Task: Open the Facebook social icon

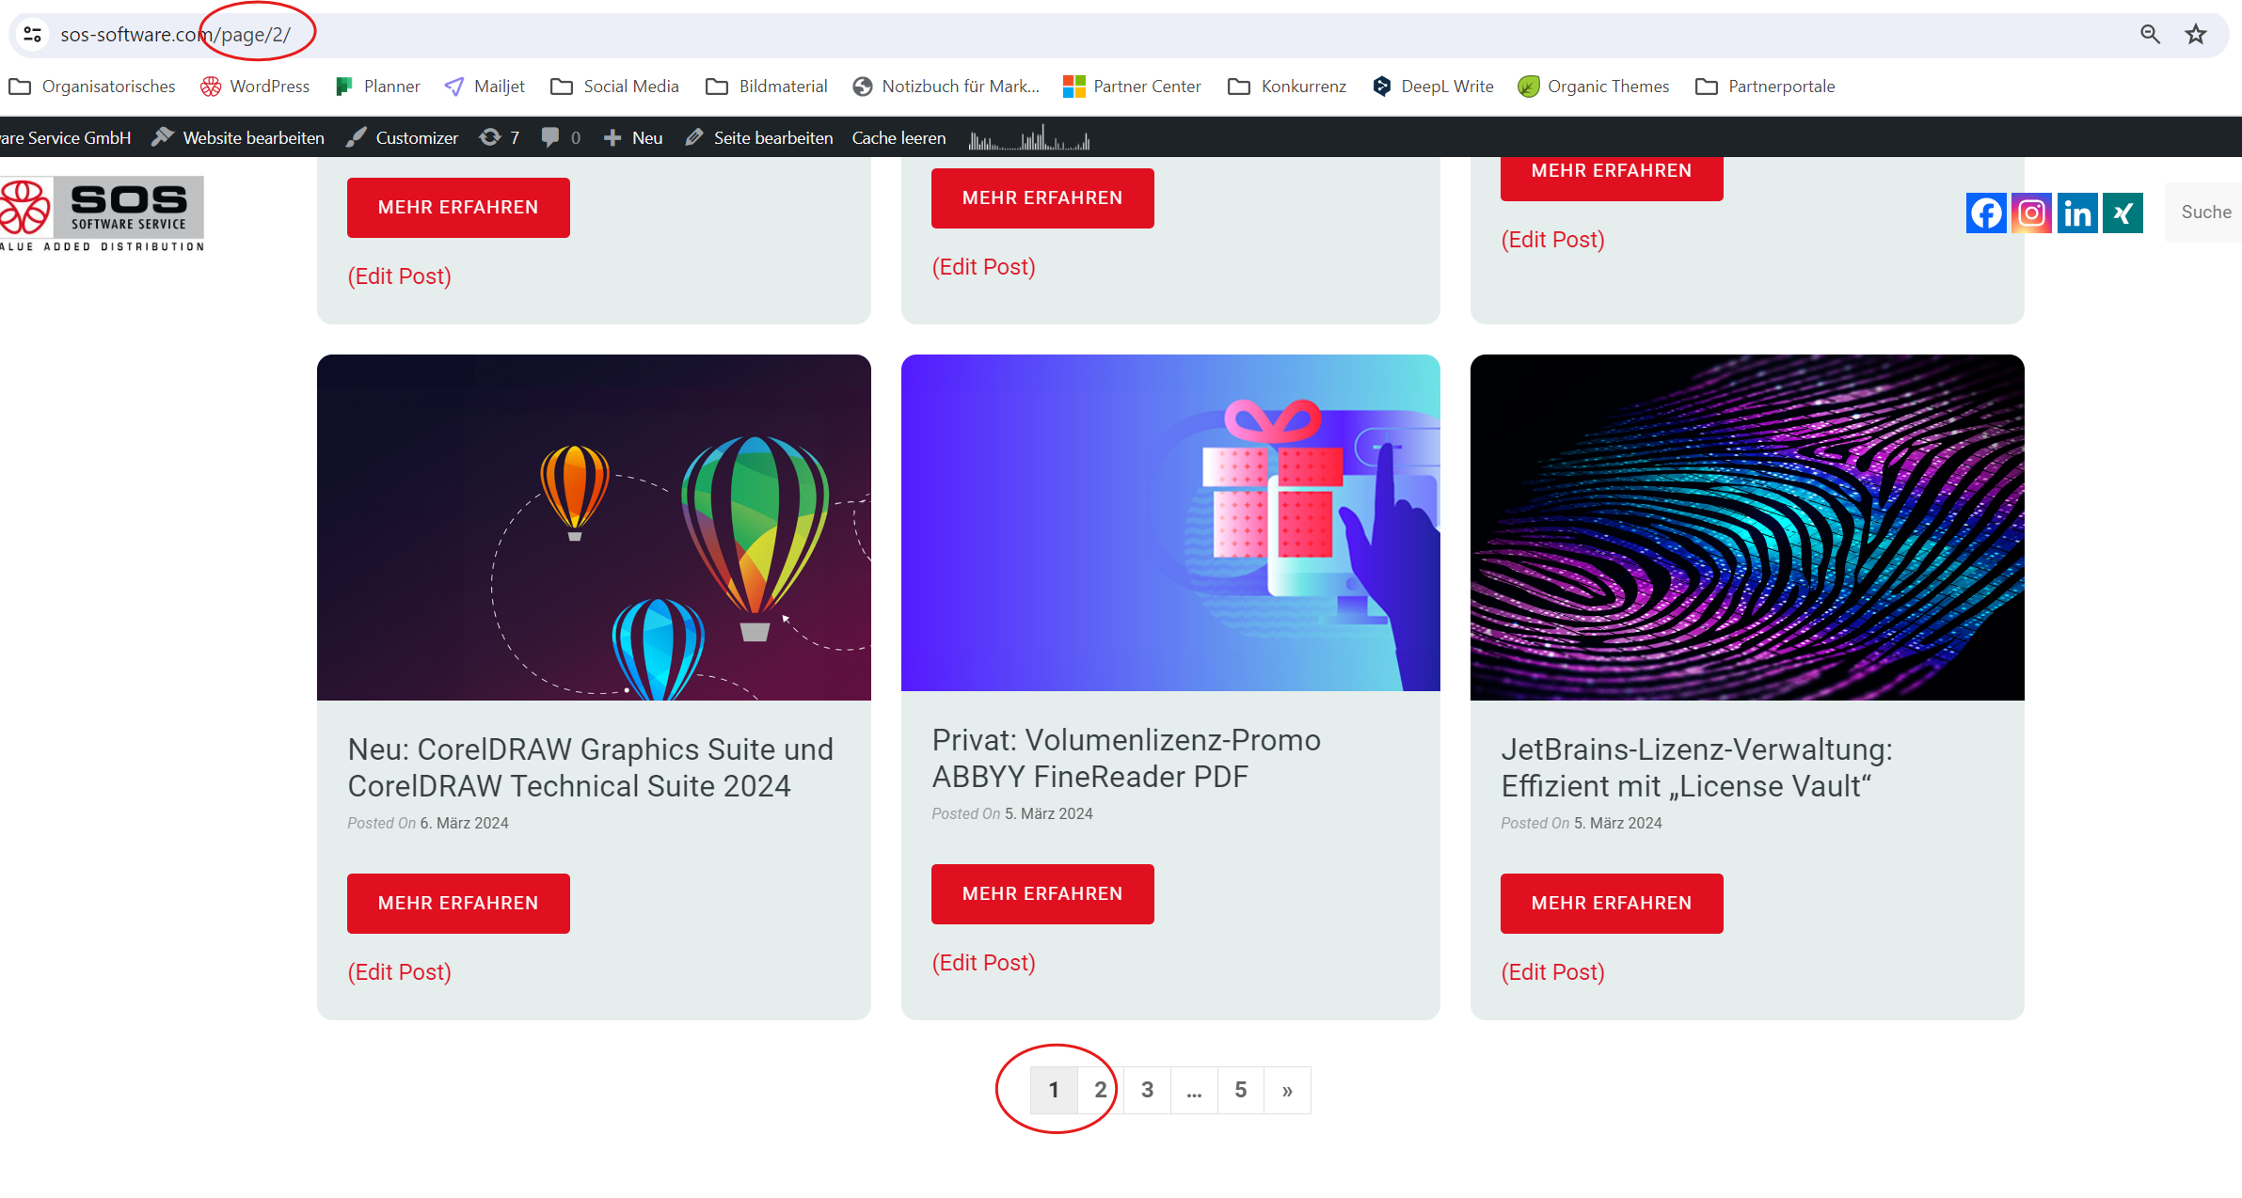Action: click(1986, 213)
